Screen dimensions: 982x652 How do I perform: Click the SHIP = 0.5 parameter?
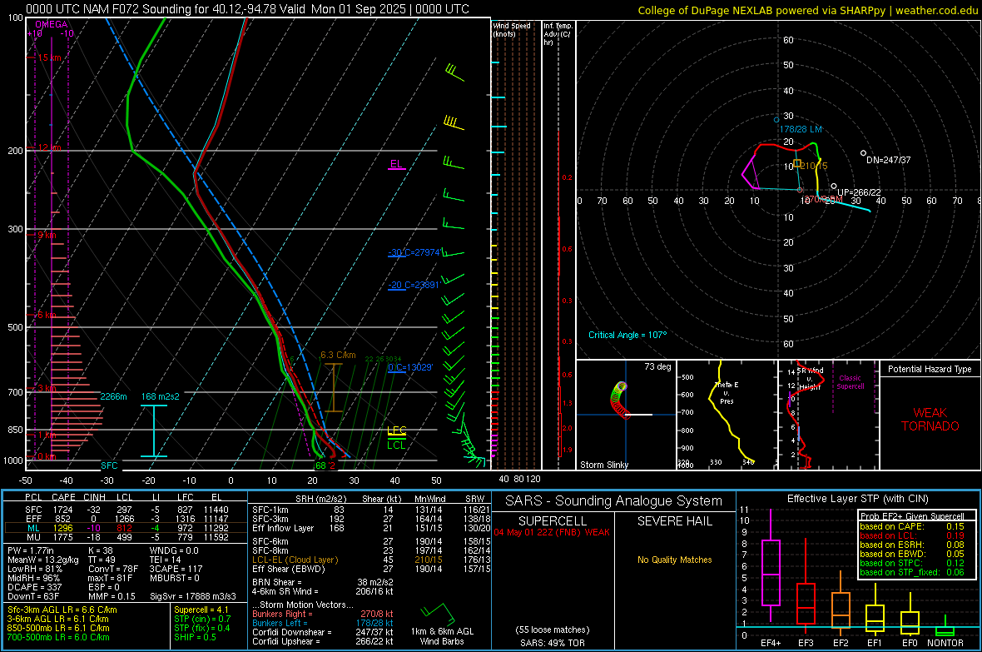click(195, 638)
